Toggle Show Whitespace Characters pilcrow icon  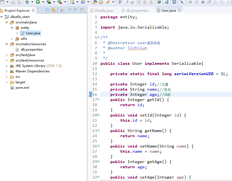pos(151,2)
